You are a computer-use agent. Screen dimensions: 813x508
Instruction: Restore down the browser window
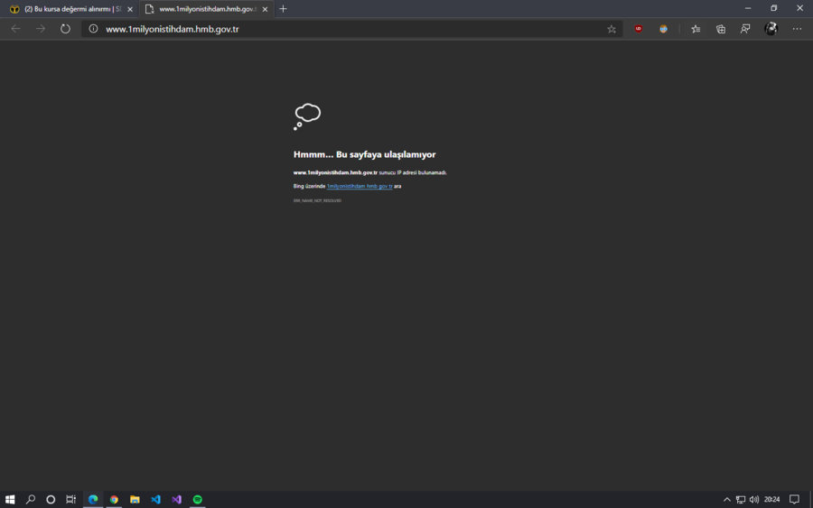click(773, 8)
